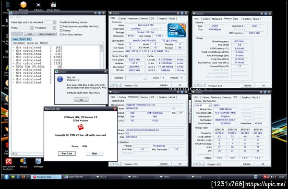Viewport: 288px width, 189px height.
Task: Open the Processors dropdown in Hyper PI
Action: tap(55, 28)
